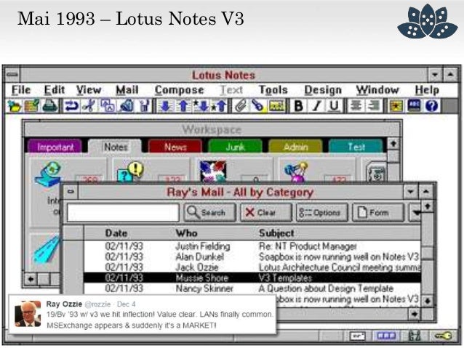Click the Who column header
464x348 pixels.
[186, 233]
